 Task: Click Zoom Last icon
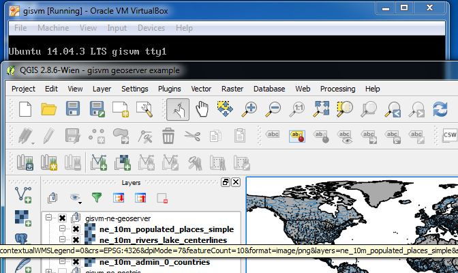point(393,109)
